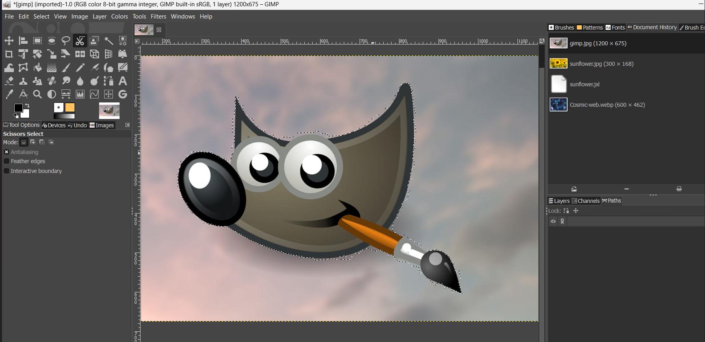Pick the Airbrush tool
This screenshot has width=705, height=342.
pos(94,67)
